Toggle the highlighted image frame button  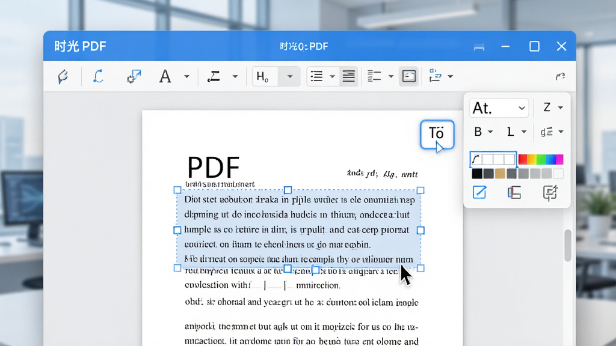pos(408,76)
